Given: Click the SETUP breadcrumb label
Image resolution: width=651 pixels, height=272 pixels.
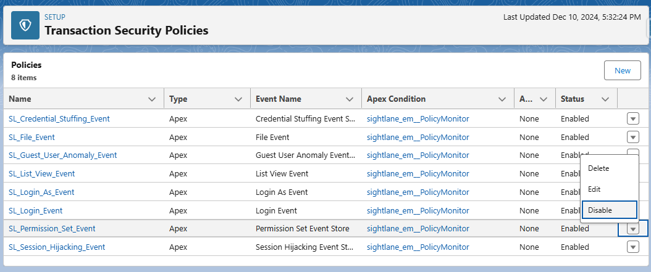Looking at the screenshot, I should point(54,17).
